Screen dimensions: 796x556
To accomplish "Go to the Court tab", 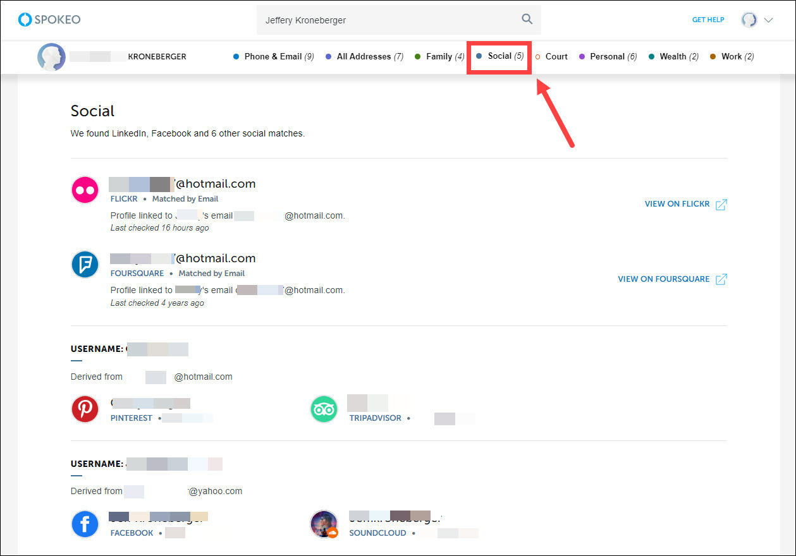I will point(551,56).
